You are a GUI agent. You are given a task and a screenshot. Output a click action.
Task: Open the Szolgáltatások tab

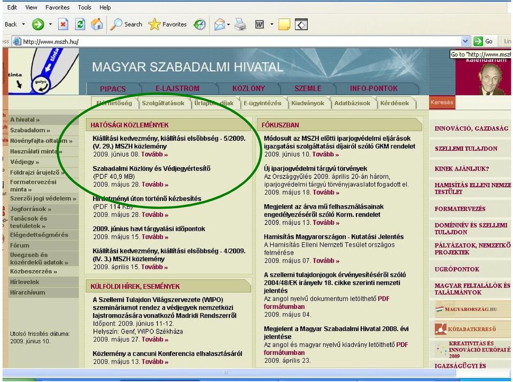pos(163,103)
